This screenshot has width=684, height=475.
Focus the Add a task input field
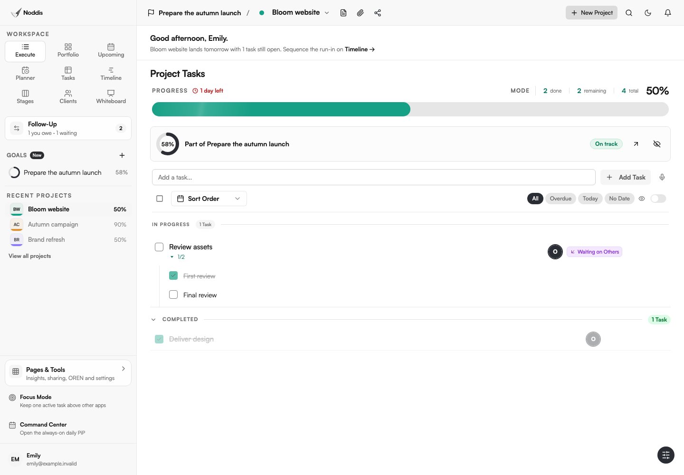(x=374, y=177)
